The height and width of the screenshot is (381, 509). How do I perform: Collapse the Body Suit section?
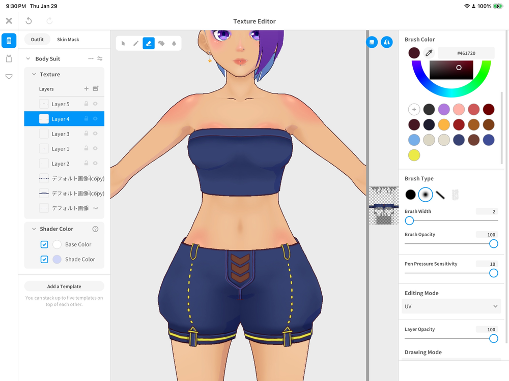pos(28,59)
